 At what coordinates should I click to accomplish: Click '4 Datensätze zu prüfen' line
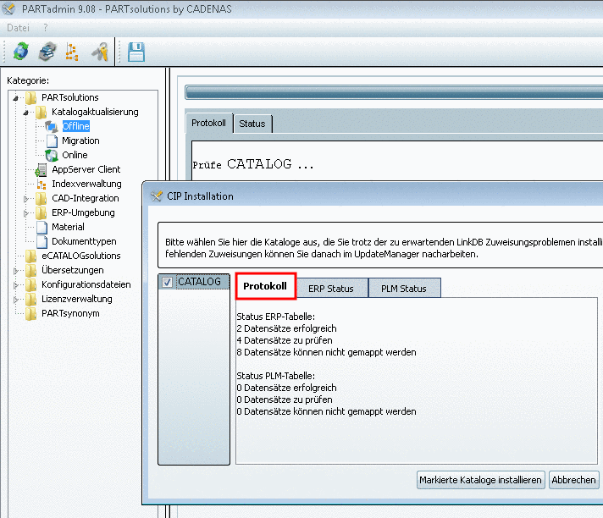click(x=285, y=340)
